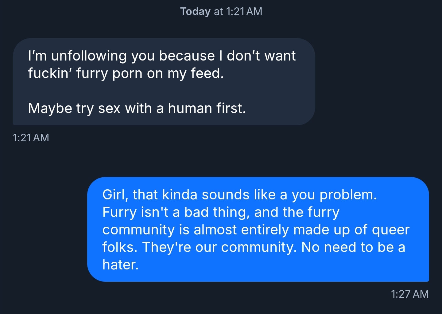The height and width of the screenshot is (314, 442).
Task: Click "Girl, that kinda sounds like a you problem." line
Action: pyautogui.click(x=239, y=195)
